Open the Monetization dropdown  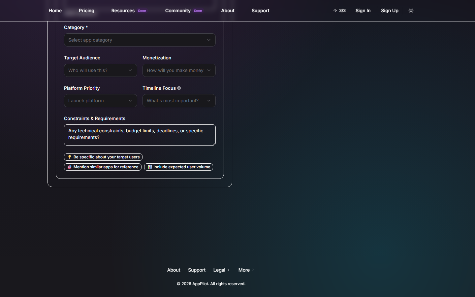coord(179,70)
